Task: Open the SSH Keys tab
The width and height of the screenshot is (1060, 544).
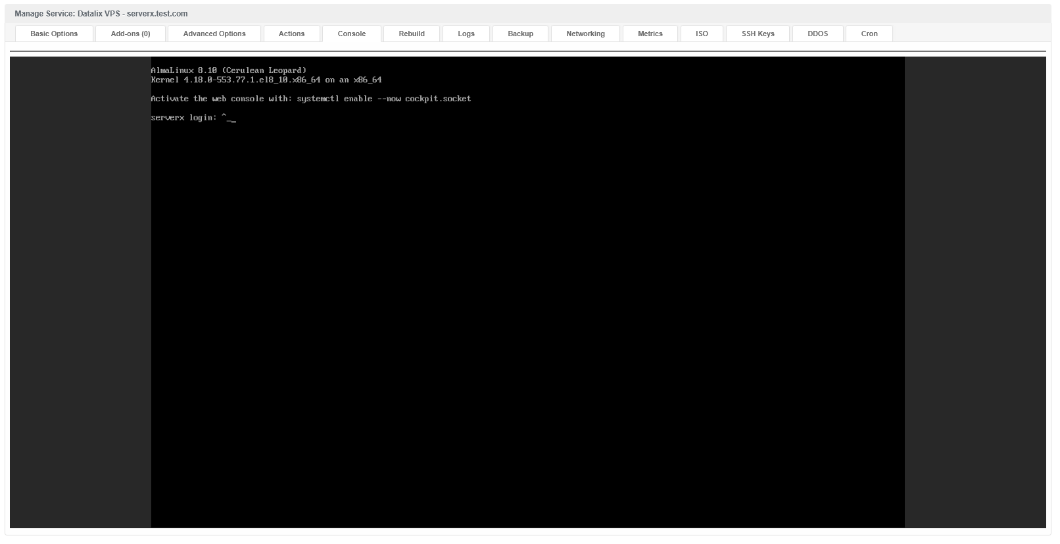Action: [x=758, y=34]
